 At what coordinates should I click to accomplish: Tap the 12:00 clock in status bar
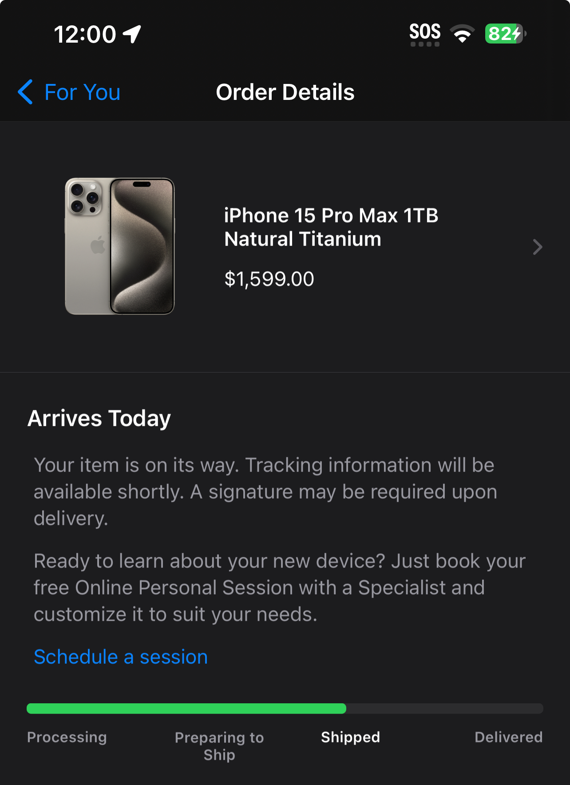[85, 34]
